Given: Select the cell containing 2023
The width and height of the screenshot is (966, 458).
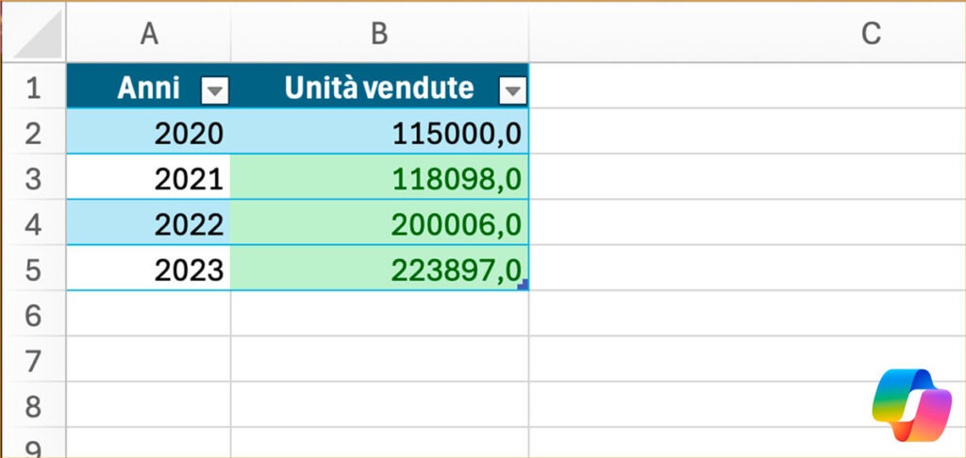Looking at the screenshot, I should click(148, 269).
